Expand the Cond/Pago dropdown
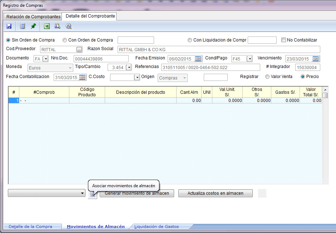 [249, 59]
